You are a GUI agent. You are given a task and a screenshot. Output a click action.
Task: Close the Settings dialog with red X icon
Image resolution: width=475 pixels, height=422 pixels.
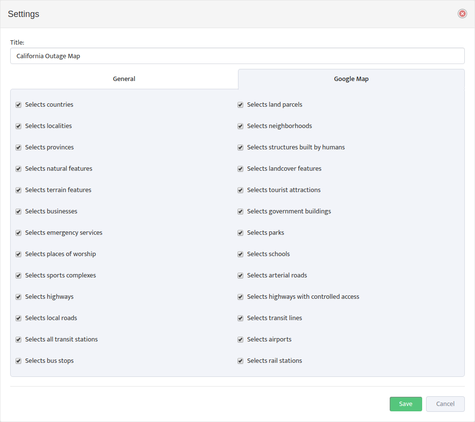(462, 14)
